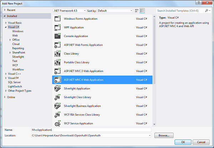Collapse the Installed section
Viewport: 214px width, 148px height.
(5, 16)
